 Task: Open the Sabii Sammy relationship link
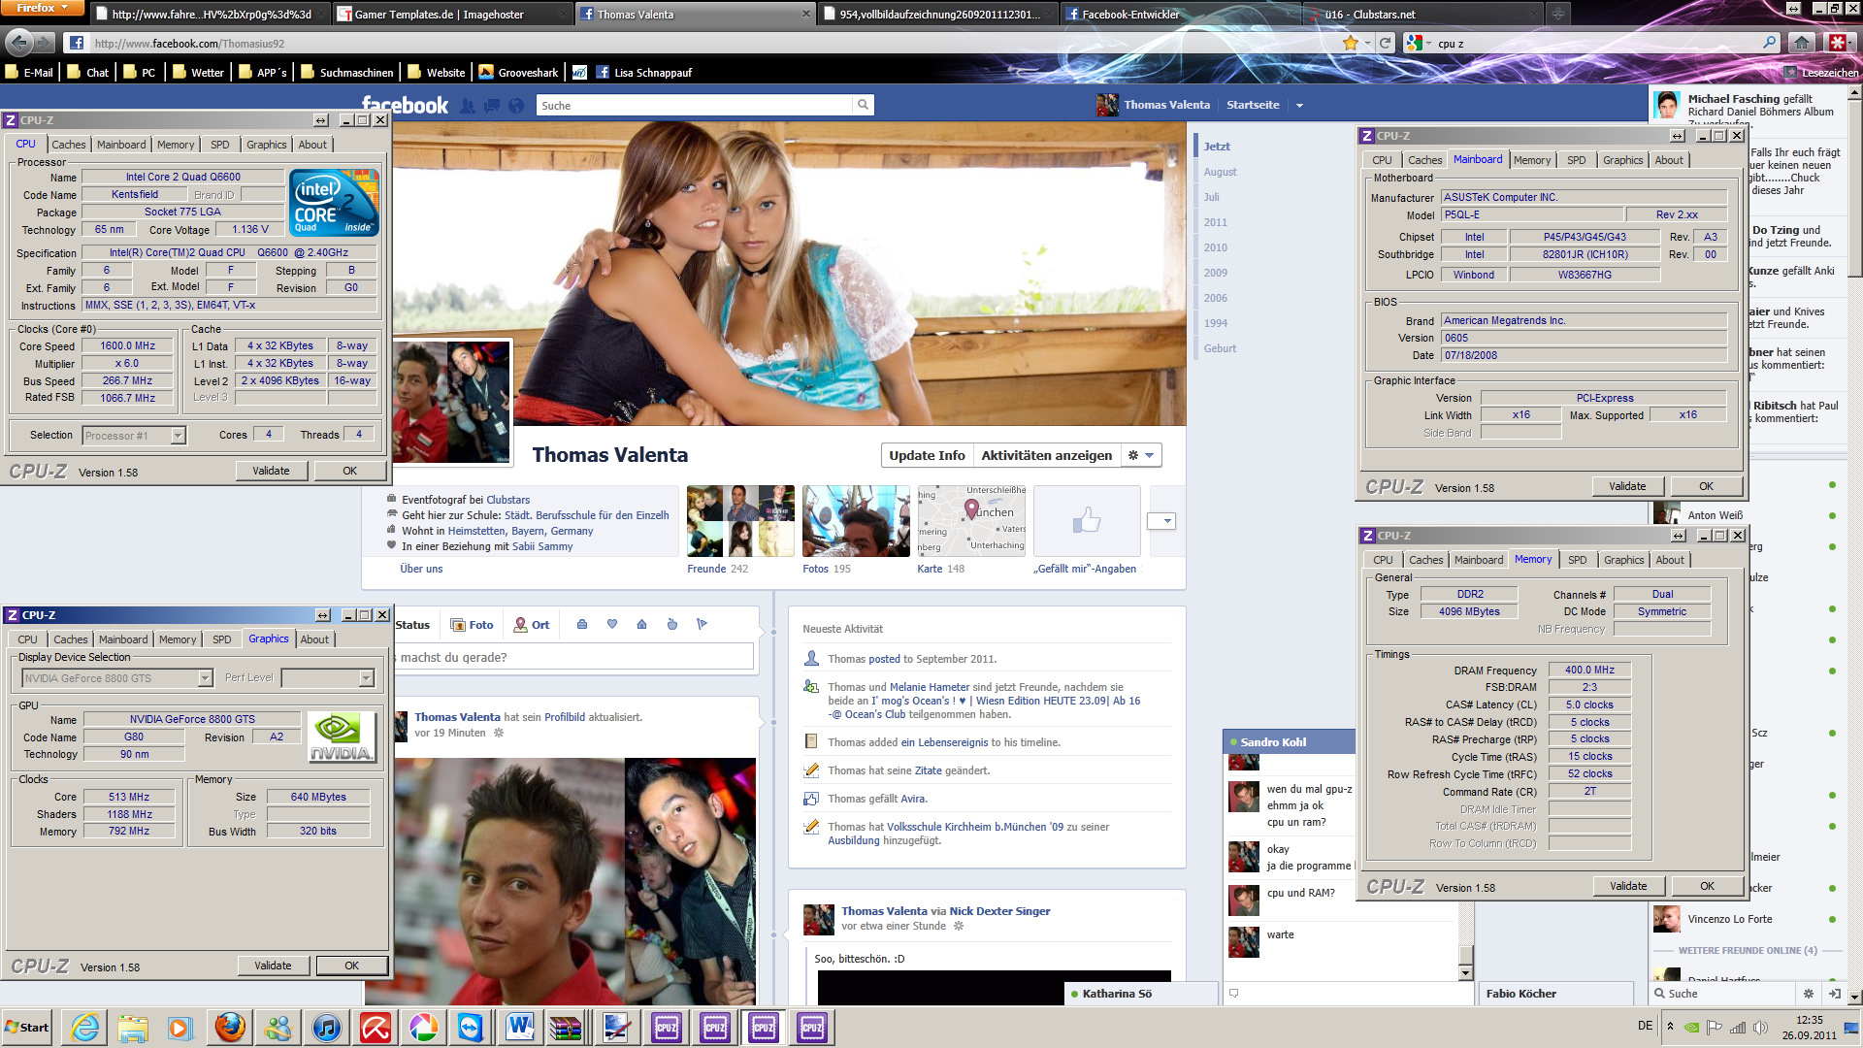tap(542, 546)
